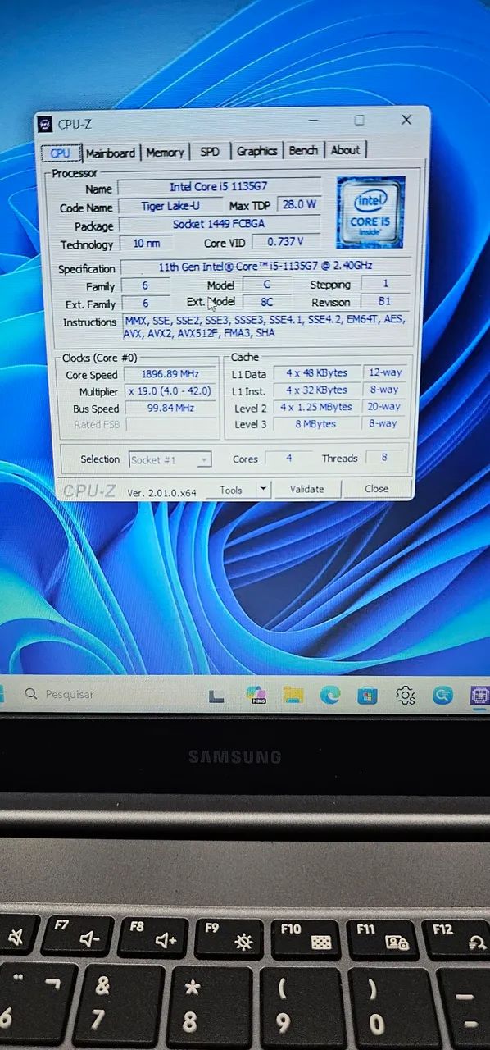
Task: Click the 28.0 W Max TDP value
Action: (298, 204)
